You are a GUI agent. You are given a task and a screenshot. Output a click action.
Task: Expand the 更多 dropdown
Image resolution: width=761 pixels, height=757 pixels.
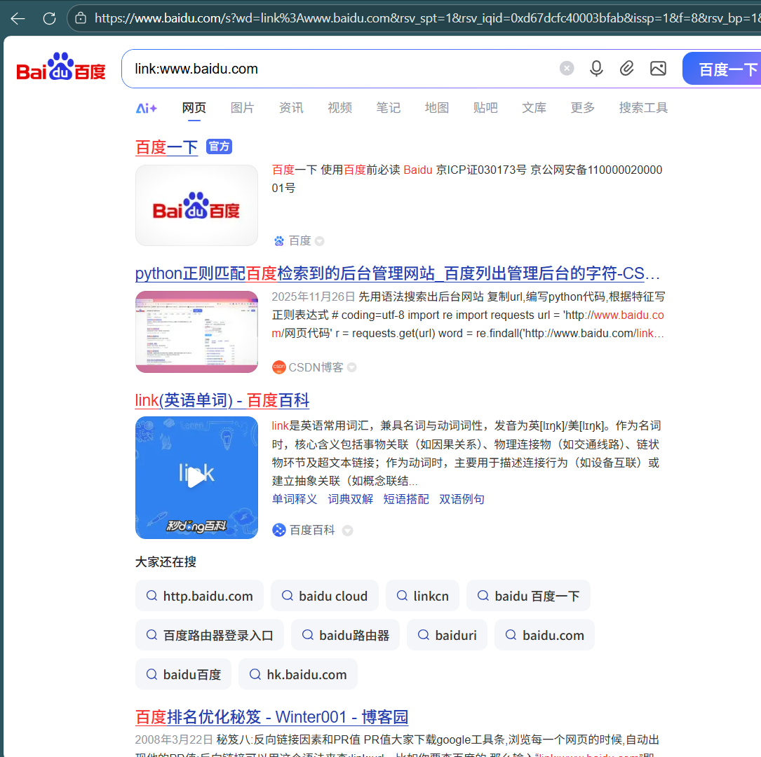click(582, 108)
